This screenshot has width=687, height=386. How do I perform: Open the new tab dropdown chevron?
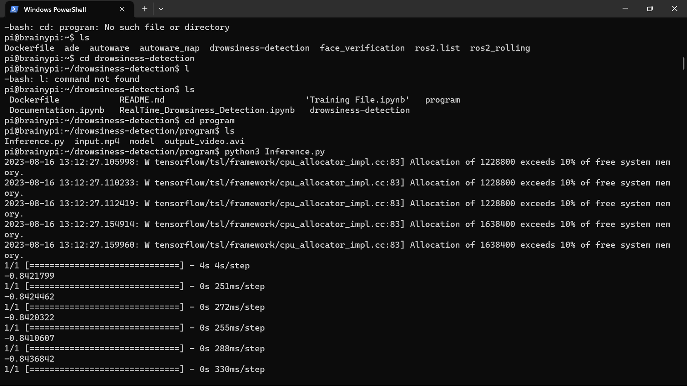tap(161, 9)
